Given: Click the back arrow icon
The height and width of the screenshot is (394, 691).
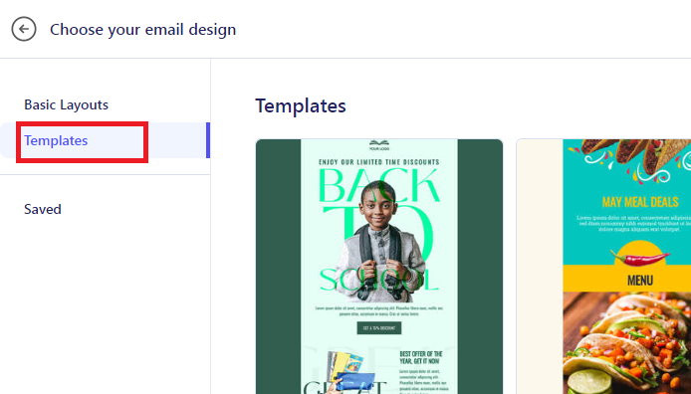Looking at the screenshot, I should (24, 29).
